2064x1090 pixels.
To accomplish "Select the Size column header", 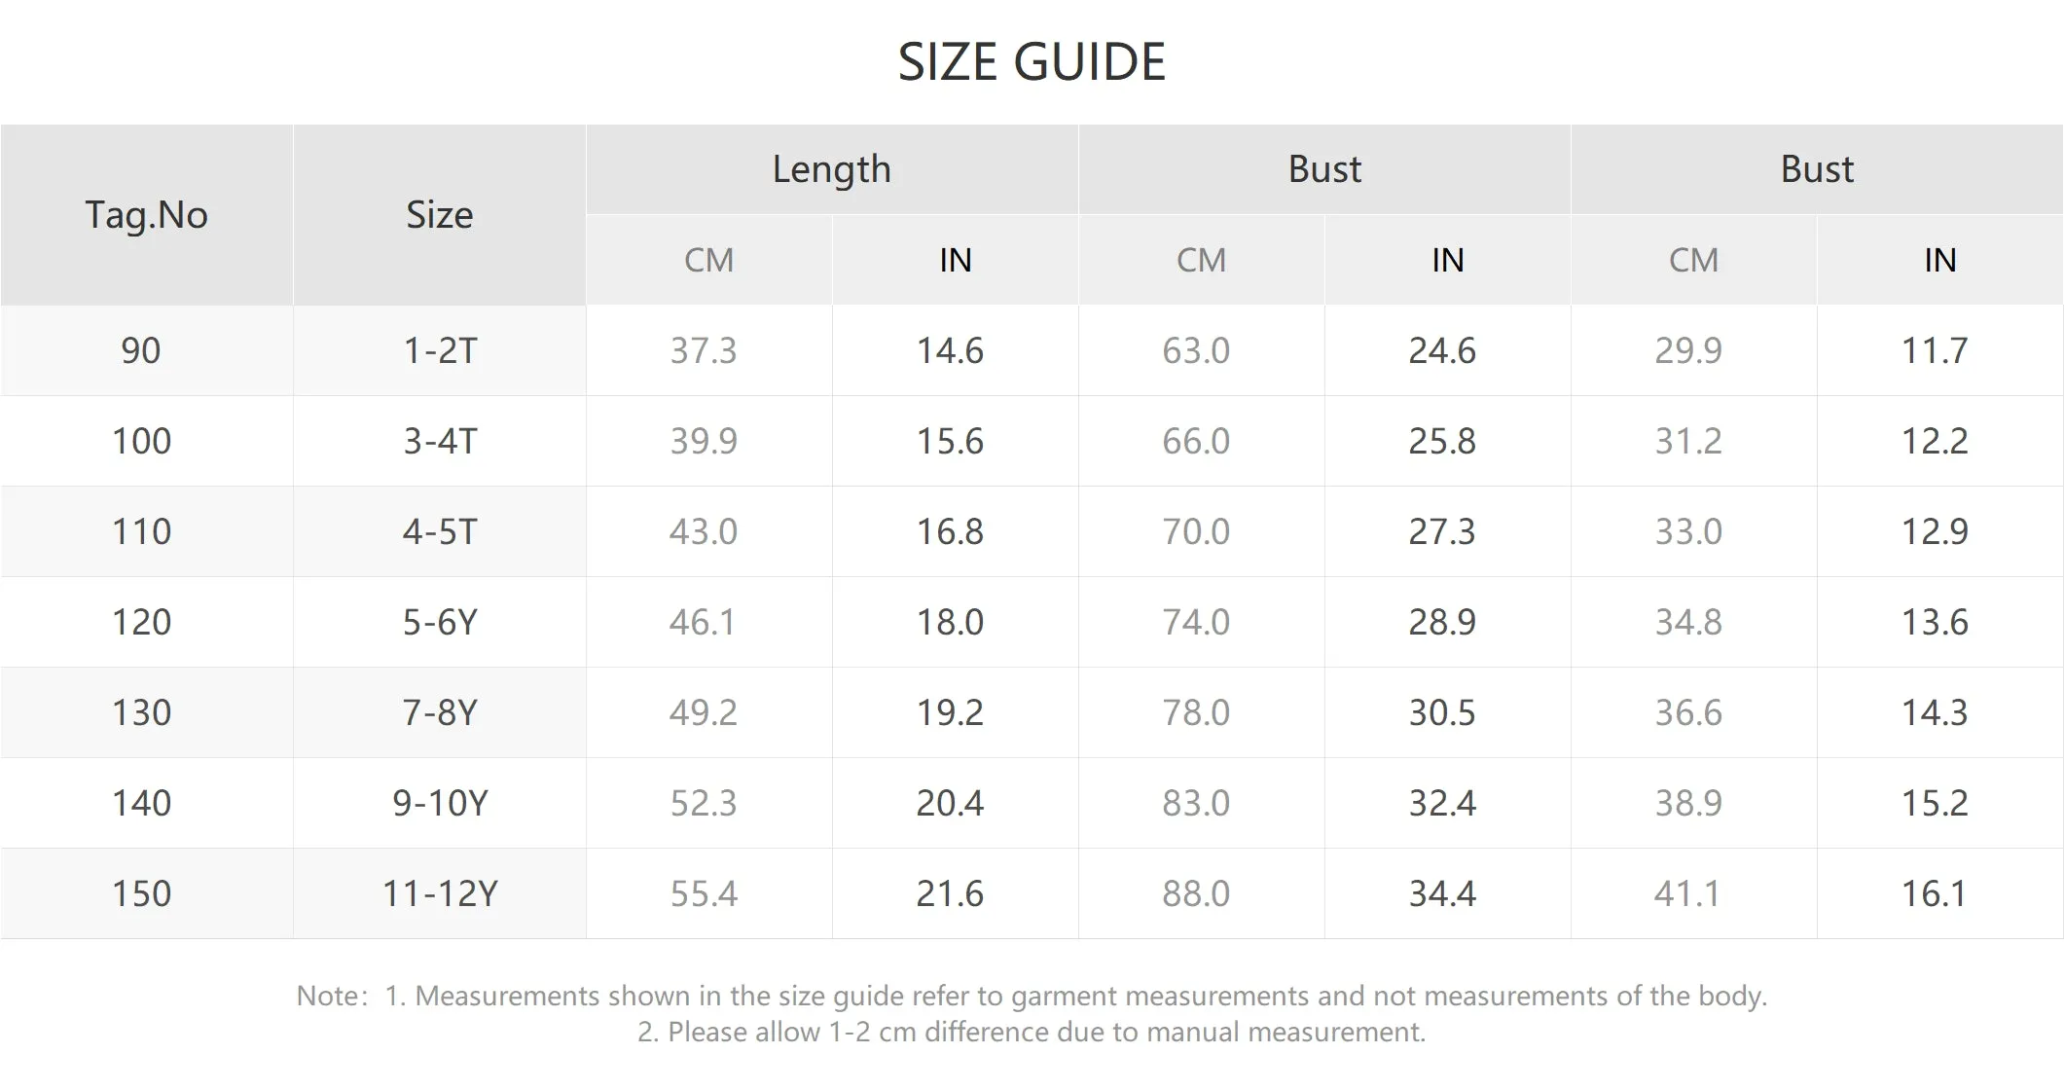I will pyautogui.click(x=440, y=215).
